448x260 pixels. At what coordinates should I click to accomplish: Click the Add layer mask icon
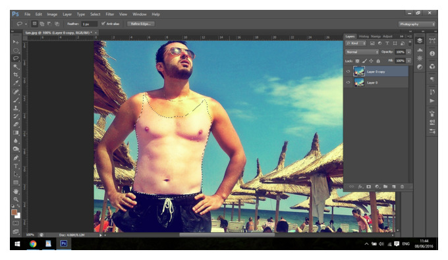(x=368, y=187)
